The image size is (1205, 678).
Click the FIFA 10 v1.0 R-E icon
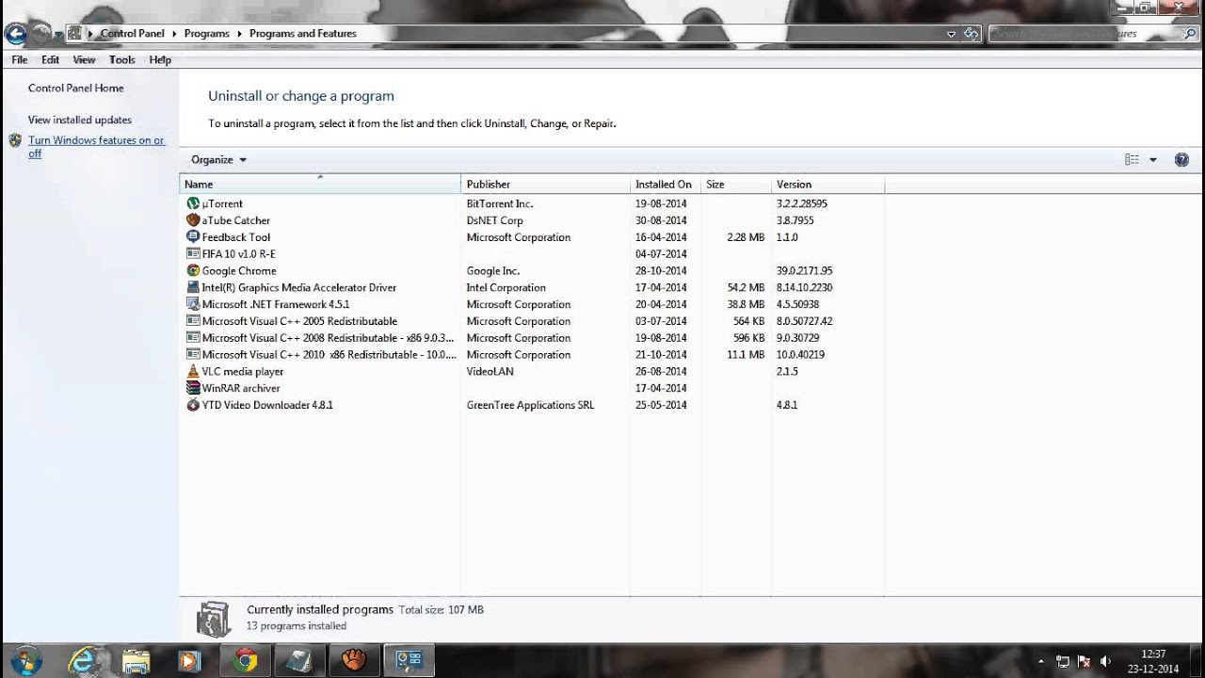(193, 254)
